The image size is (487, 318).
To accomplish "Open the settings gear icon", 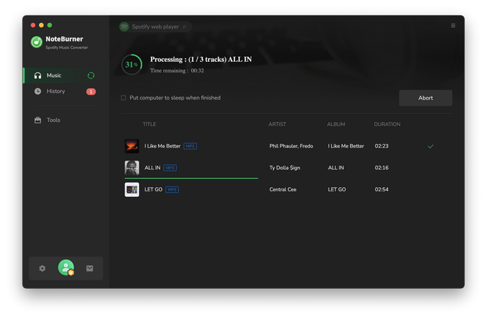I will tap(42, 268).
